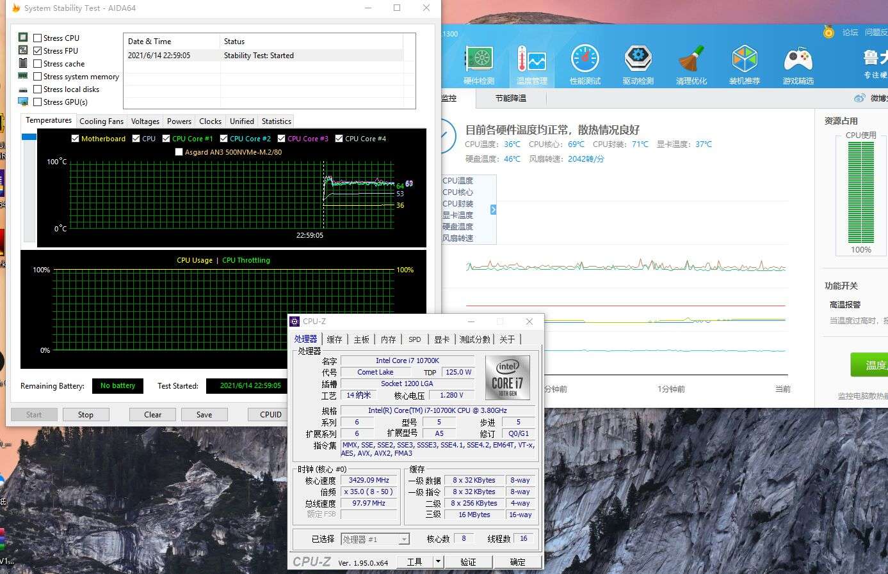This screenshot has height=574, width=888.
Task: Enable the Stress cache checkbox
Action: 38,63
